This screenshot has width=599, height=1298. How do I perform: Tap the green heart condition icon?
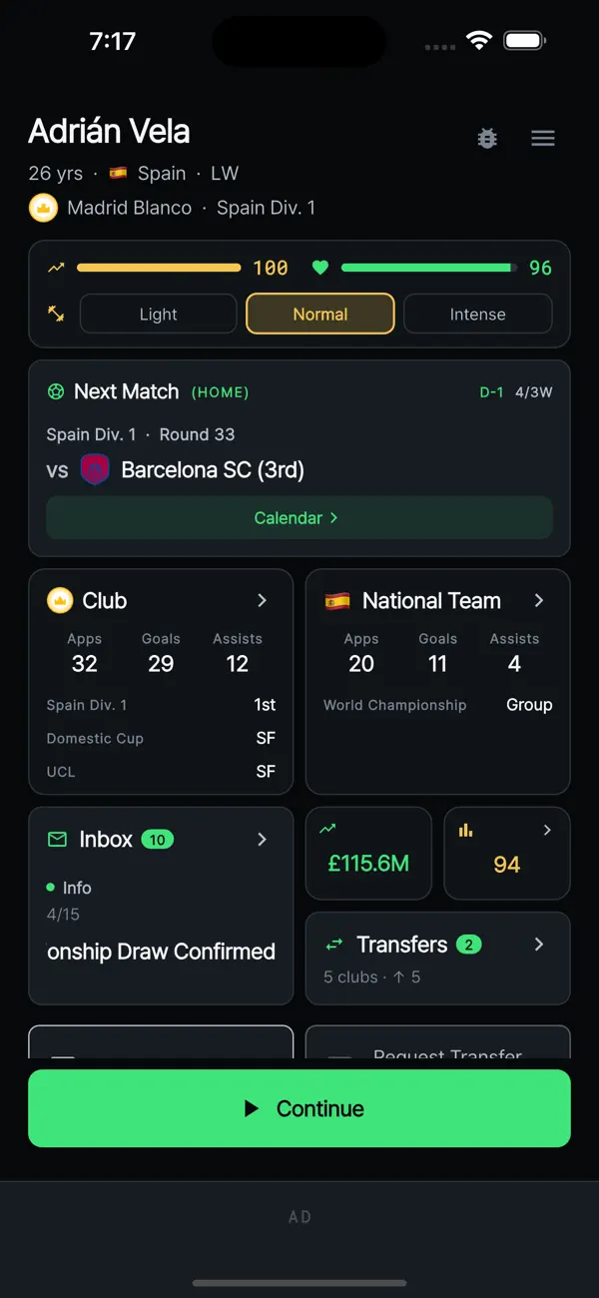pyautogui.click(x=320, y=268)
